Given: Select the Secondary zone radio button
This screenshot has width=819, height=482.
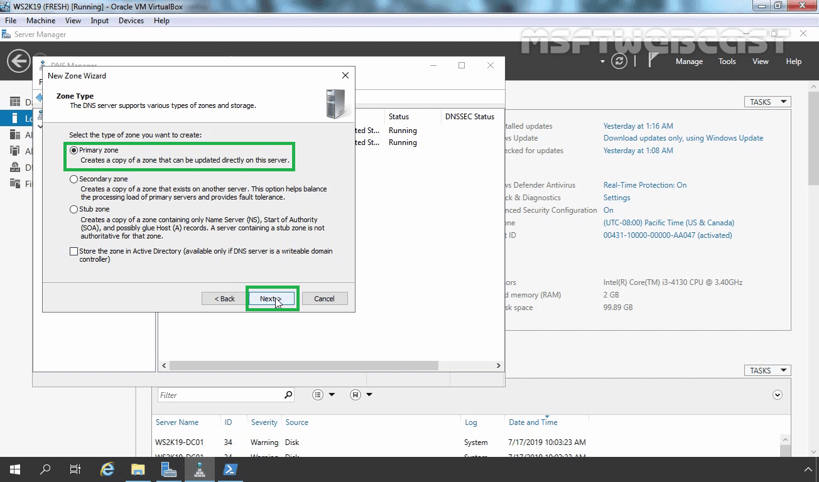Looking at the screenshot, I should coord(74,179).
